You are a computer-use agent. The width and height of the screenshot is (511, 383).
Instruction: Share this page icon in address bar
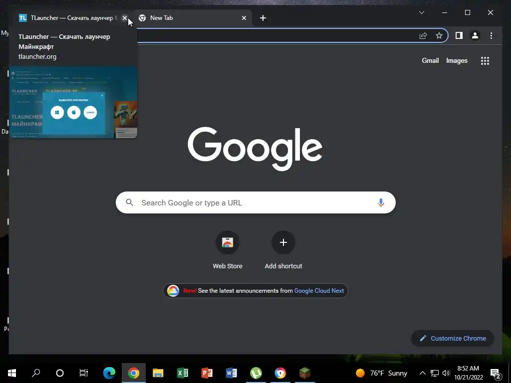click(423, 35)
